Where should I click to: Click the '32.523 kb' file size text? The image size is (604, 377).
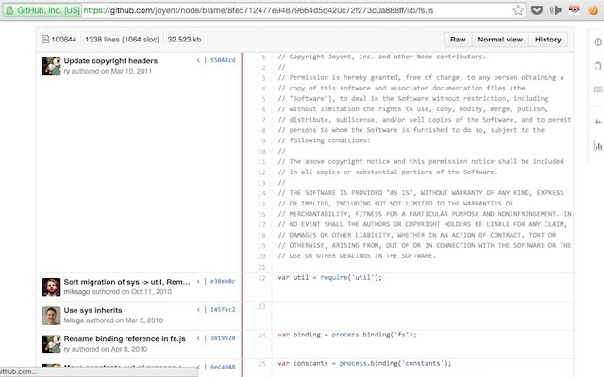pyautogui.click(x=184, y=40)
